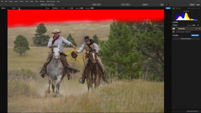Open the Skylum Account menu
This screenshot has width=201, height=113.
click(x=50, y=1)
